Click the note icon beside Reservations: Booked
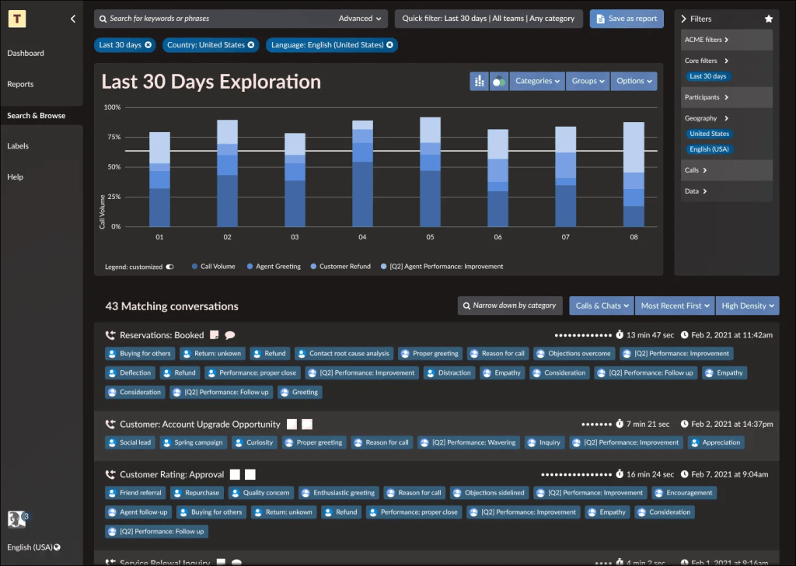Viewport: 796px width, 566px height. point(214,335)
